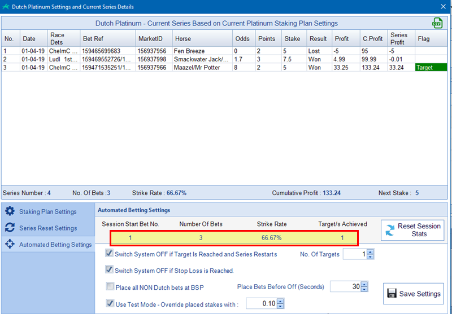Sort by the MarketID column header
Viewport: 452px width, 314px height.
point(154,38)
